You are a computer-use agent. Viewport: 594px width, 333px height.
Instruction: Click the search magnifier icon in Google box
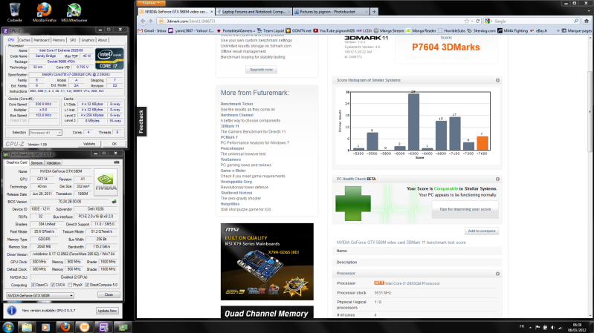[x=576, y=22]
